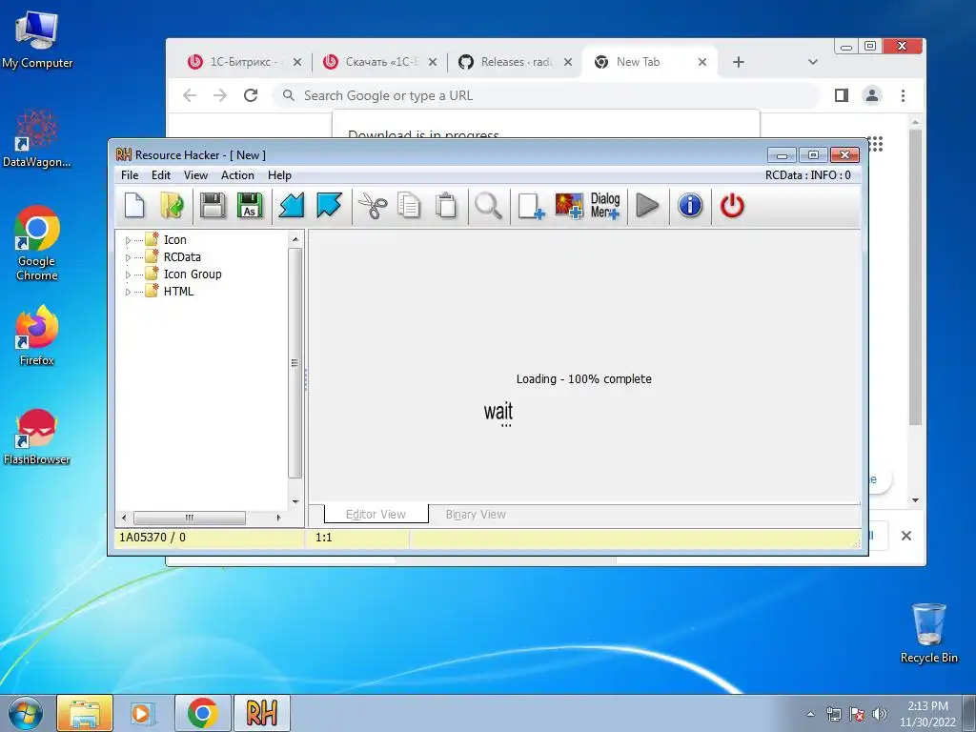Viewport: 976px width, 732px height.
Task: Click tree horizontal scroll left arrow
Action: point(124,518)
